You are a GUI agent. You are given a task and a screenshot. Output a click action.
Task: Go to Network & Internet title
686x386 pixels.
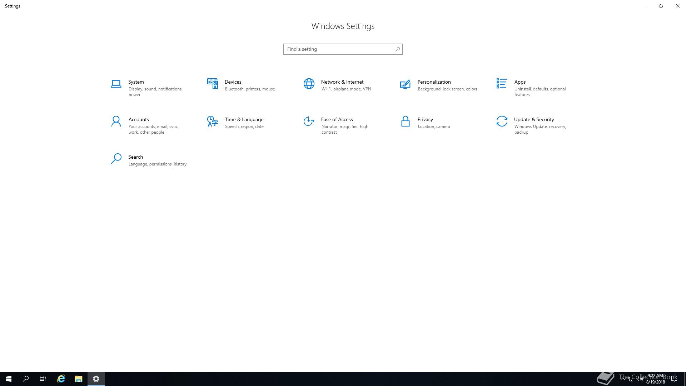(342, 82)
